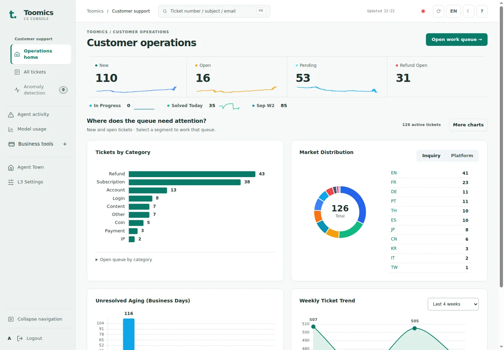Click the ticket search input field
Screen dimensions: 504x350
214,11
